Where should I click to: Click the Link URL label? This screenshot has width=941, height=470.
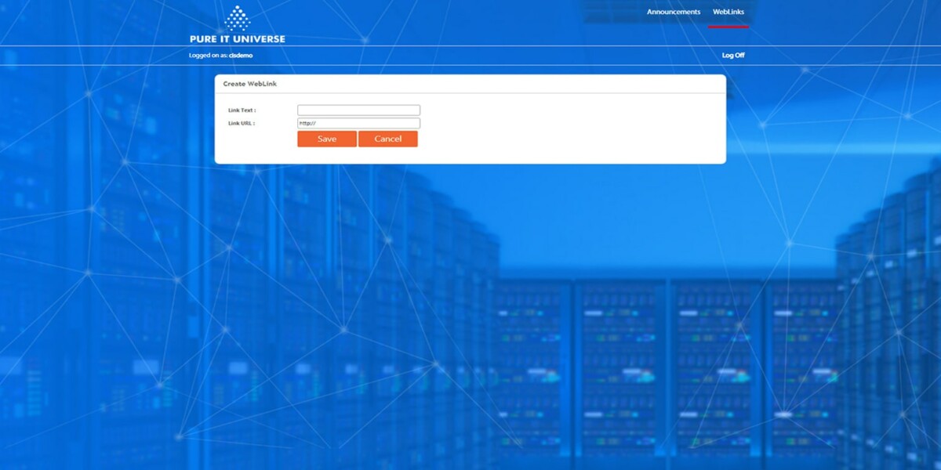[242, 123]
